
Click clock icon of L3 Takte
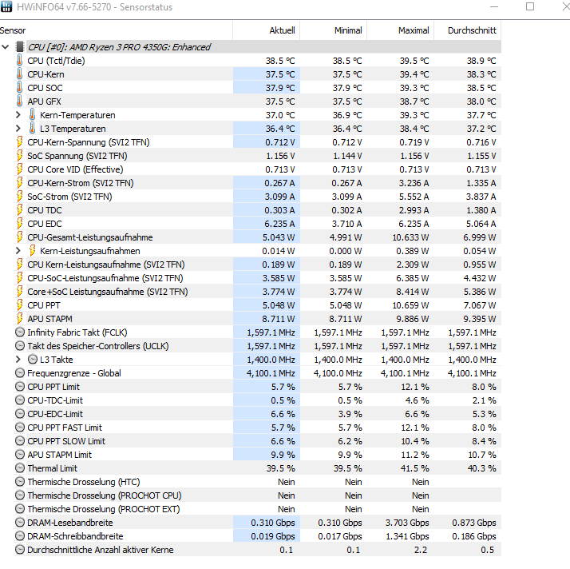coord(33,360)
